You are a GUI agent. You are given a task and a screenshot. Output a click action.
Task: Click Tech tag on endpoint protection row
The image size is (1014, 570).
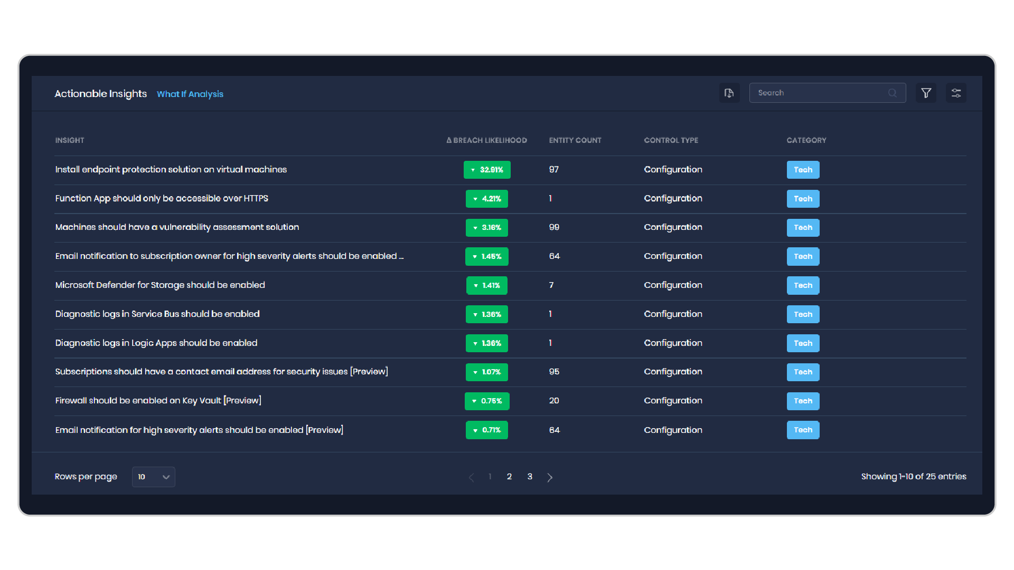pyautogui.click(x=803, y=170)
